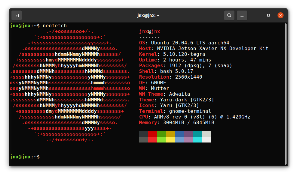Click the red 'Memory' label
The width and height of the screenshot is (298, 177).
tap(148, 123)
